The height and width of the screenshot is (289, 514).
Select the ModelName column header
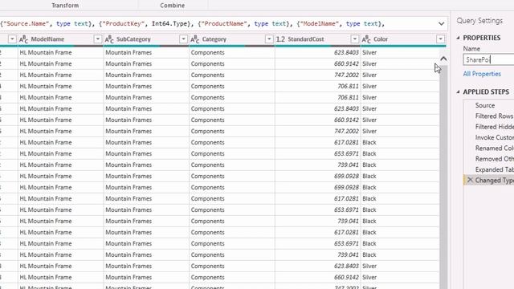[x=47, y=39]
